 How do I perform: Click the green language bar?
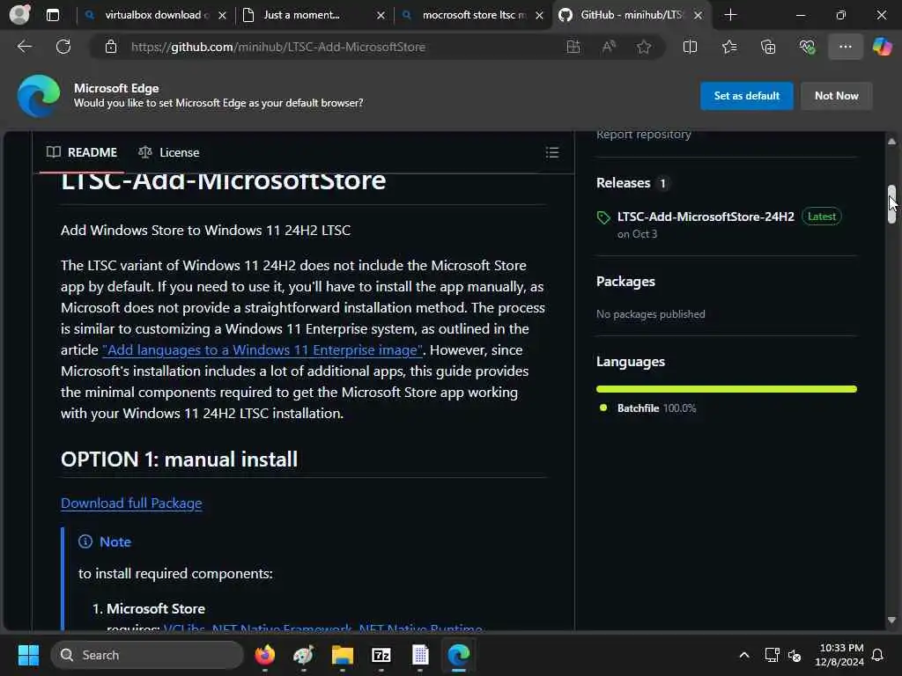[x=727, y=389]
